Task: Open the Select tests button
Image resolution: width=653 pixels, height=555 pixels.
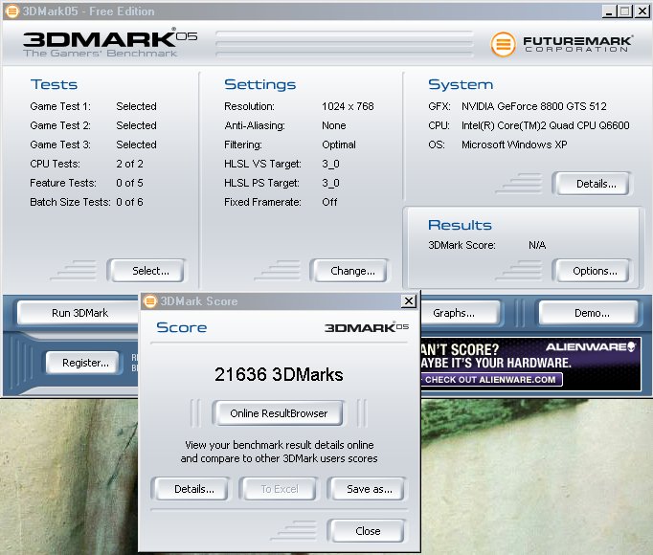Action: click(x=146, y=271)
